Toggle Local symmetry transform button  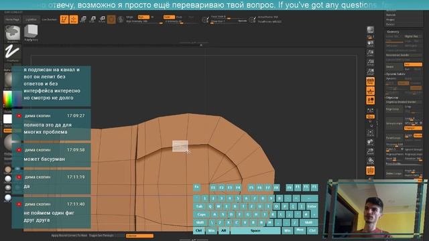[371, 100]
